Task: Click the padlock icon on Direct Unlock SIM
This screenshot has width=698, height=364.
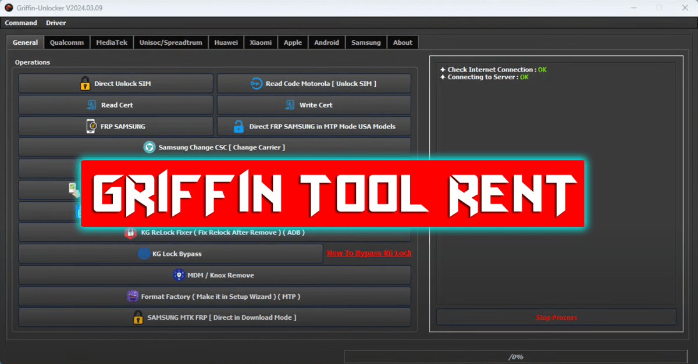Action: tap(86, 83)
